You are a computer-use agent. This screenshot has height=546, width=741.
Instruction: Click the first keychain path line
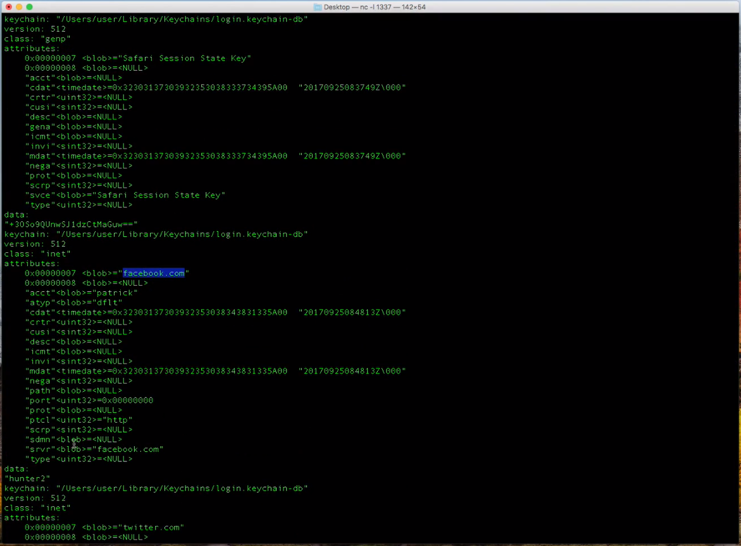pos(156,20)
